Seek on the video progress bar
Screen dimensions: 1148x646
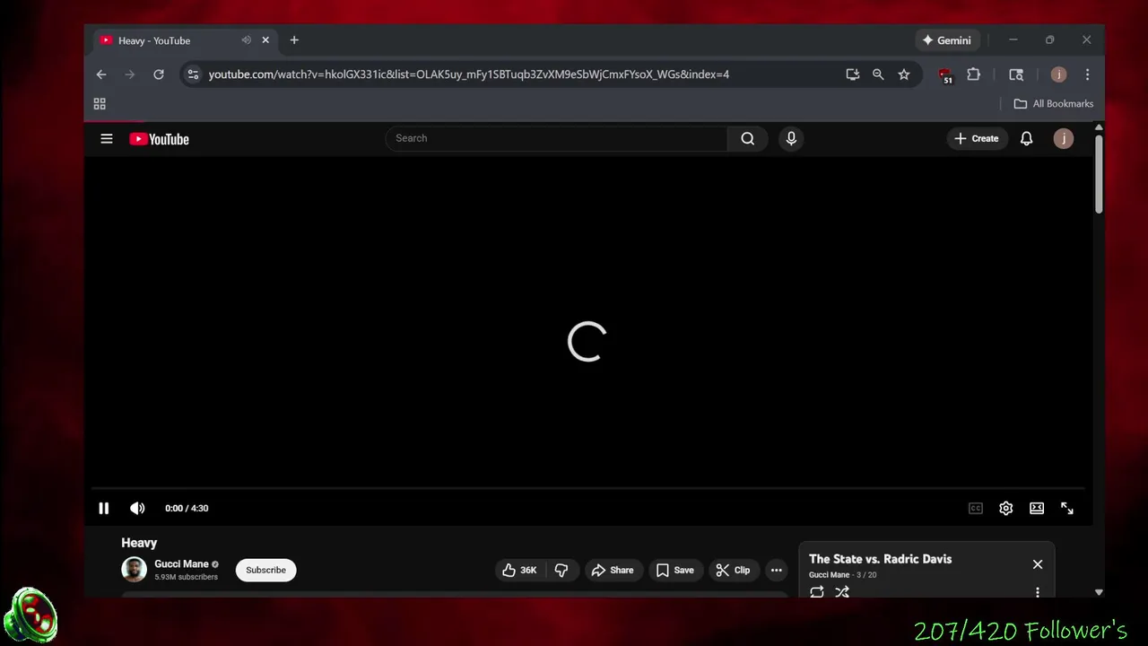coord(587,489)
